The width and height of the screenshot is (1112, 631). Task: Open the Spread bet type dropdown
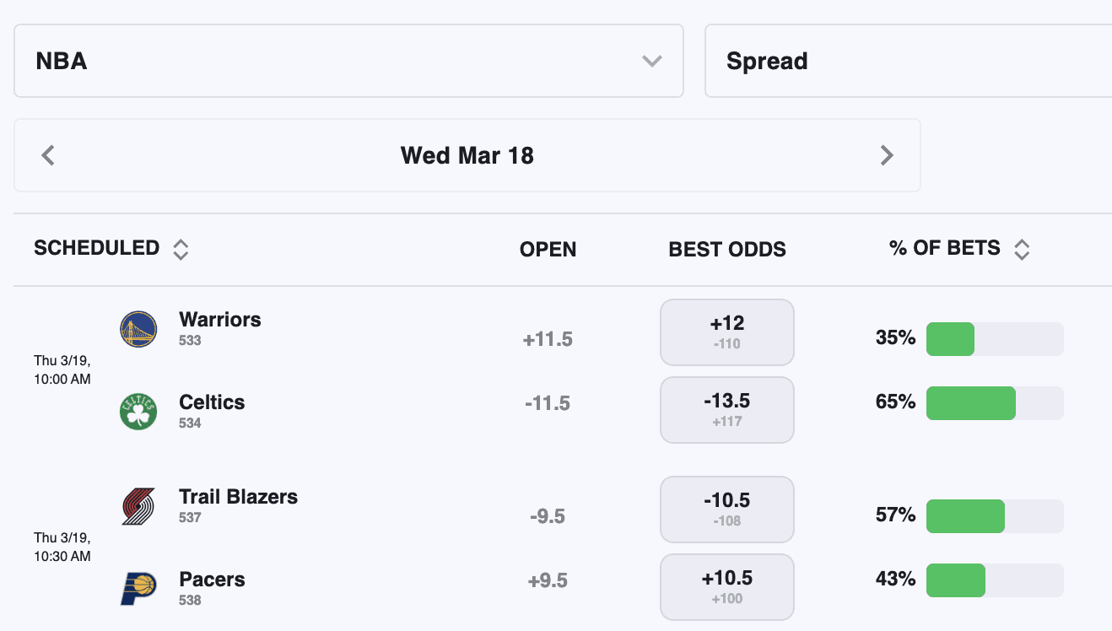click(908, 61)
